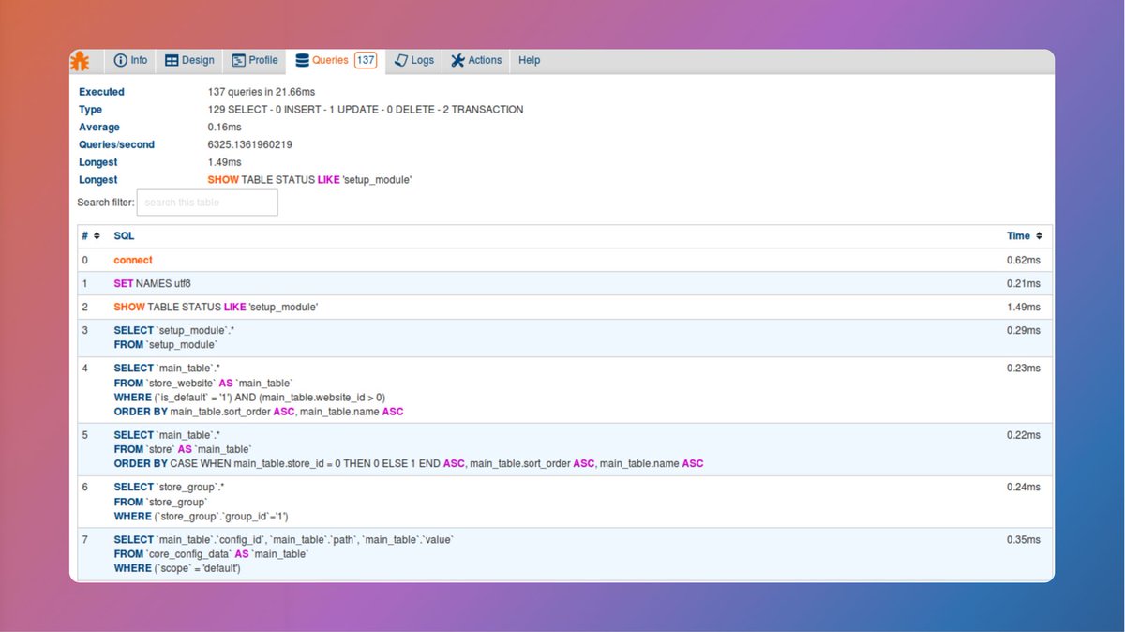Open the Help tab
Image resolution: width=1125 pixels, height=632 pixels.
529,60
